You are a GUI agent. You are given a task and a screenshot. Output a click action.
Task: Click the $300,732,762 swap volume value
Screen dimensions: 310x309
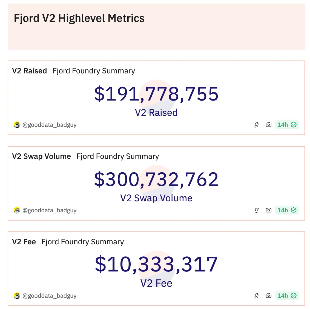coord(156,179)
